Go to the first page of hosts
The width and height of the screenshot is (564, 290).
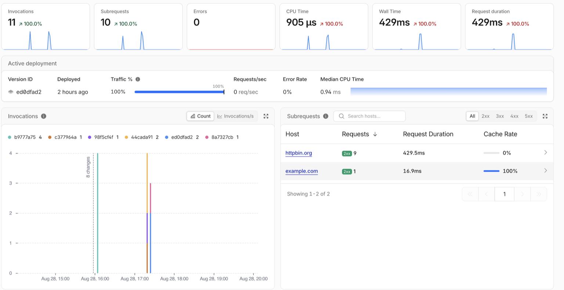(470, 194)
